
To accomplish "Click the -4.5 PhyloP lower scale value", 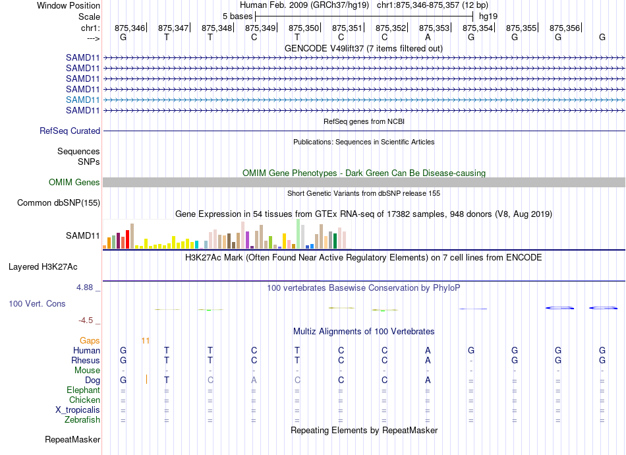I will pos(86,320).
